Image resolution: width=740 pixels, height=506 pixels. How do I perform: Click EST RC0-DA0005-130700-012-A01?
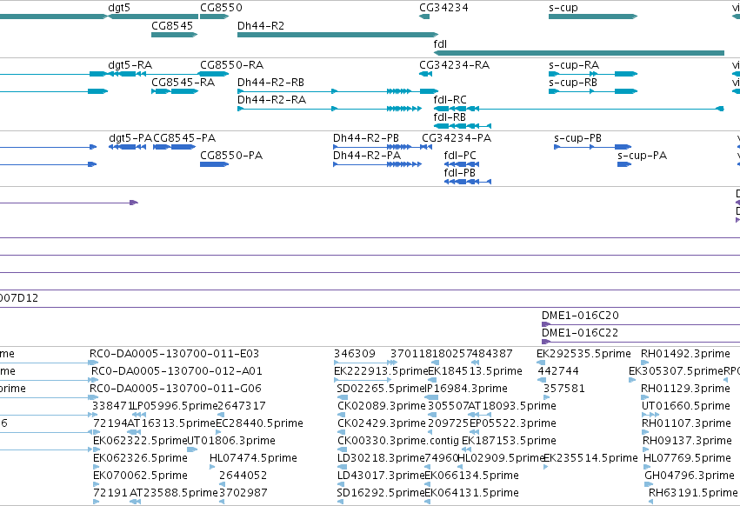[177, 371]
